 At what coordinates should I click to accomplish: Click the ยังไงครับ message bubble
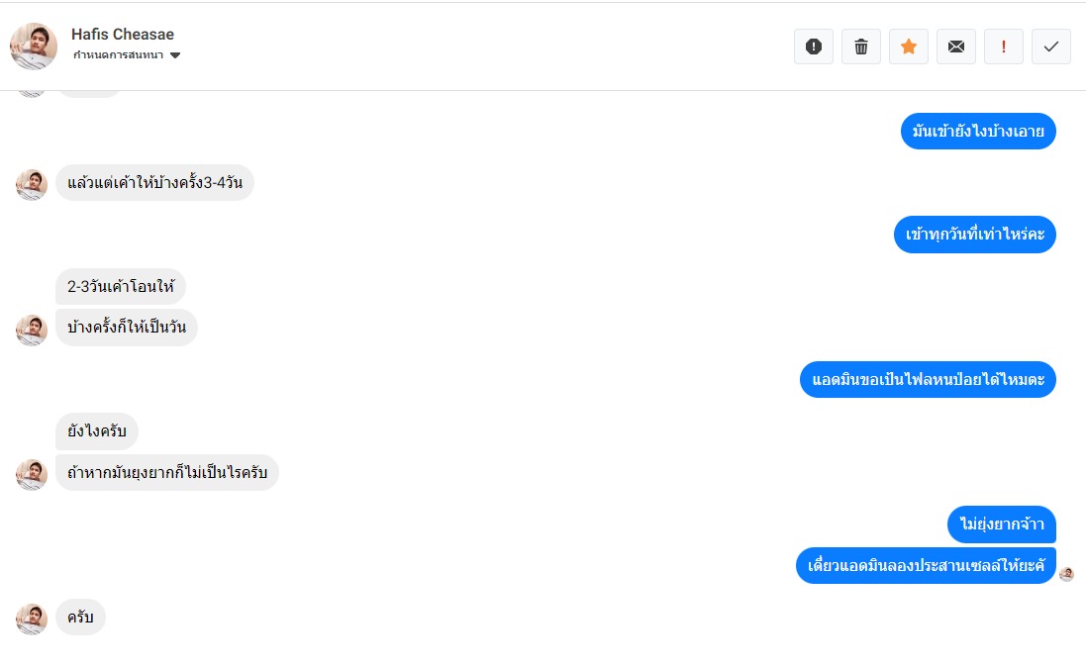97,431
